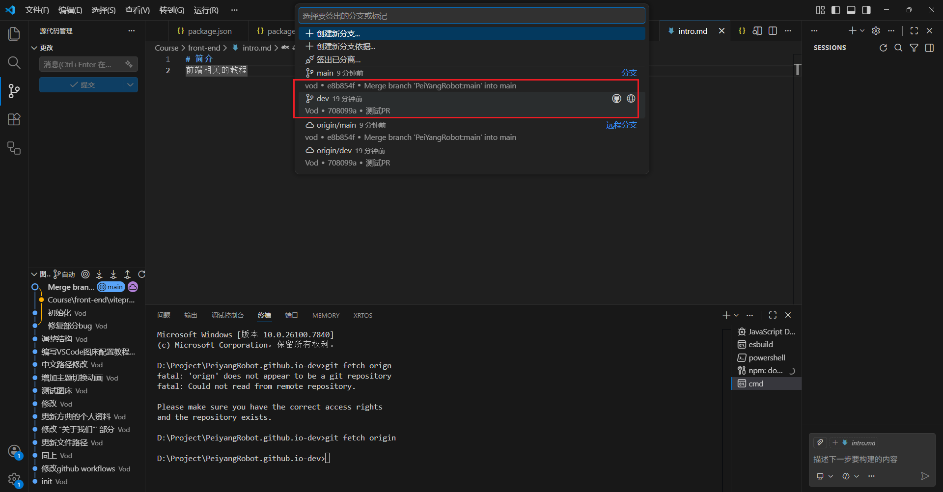This screenshot has width=943, height=492.
Task: Click the go-to-current-history-item target icon
Action: coord(85,274)
